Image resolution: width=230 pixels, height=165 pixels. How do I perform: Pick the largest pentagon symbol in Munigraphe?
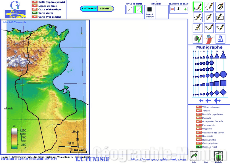pos(211,69)
